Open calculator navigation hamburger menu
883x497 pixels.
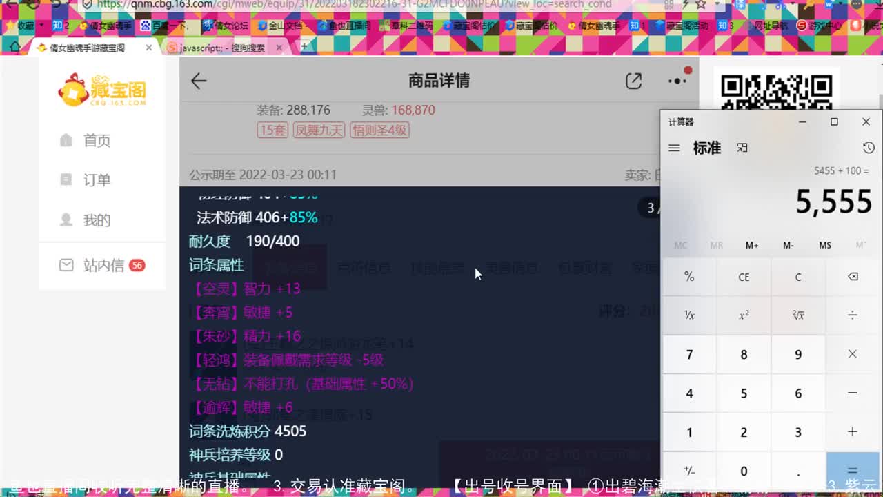(675, 148)
